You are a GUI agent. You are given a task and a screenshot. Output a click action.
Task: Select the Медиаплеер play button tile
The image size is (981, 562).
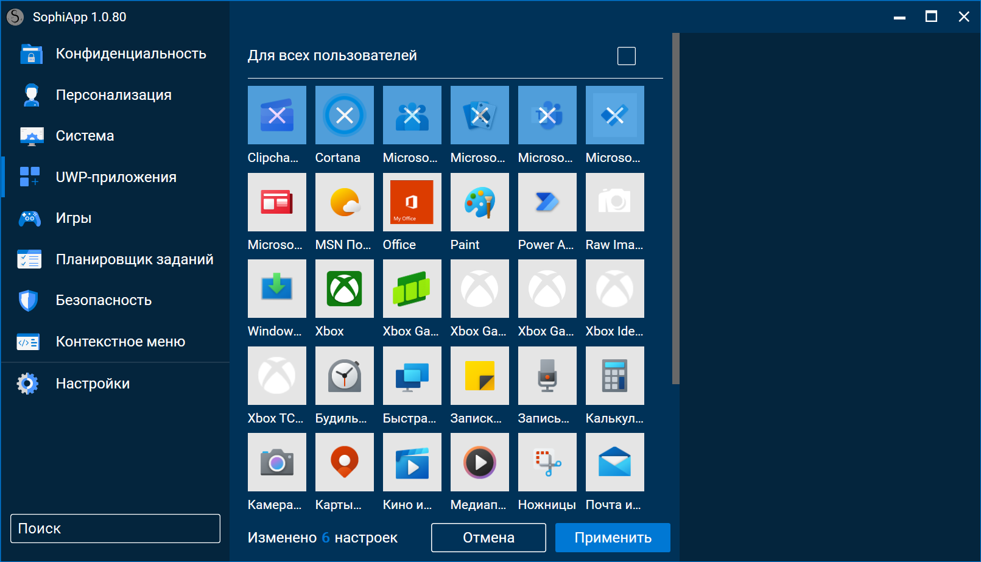pyautogui.click(x=480, y=462)
